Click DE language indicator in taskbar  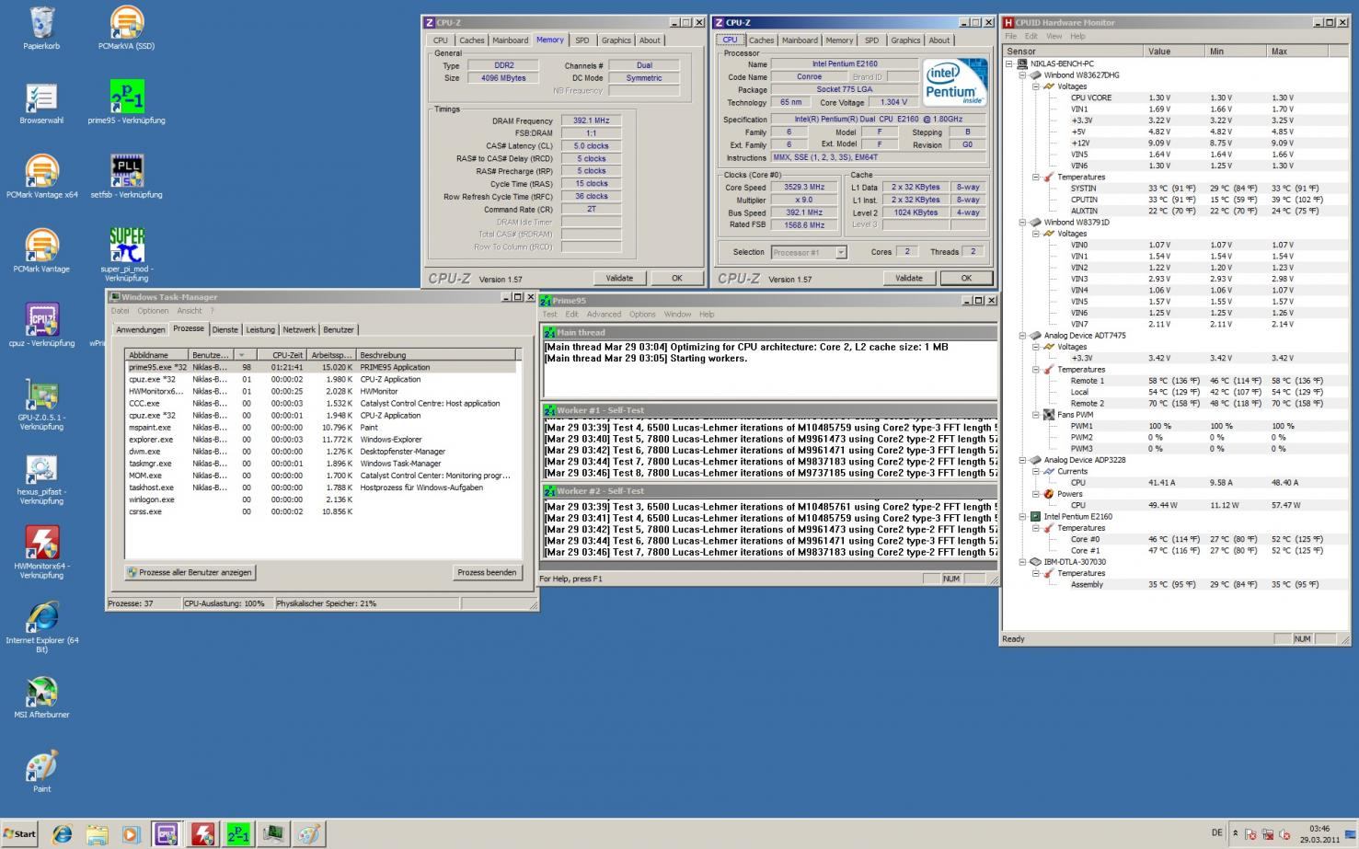pos(1216,833)
